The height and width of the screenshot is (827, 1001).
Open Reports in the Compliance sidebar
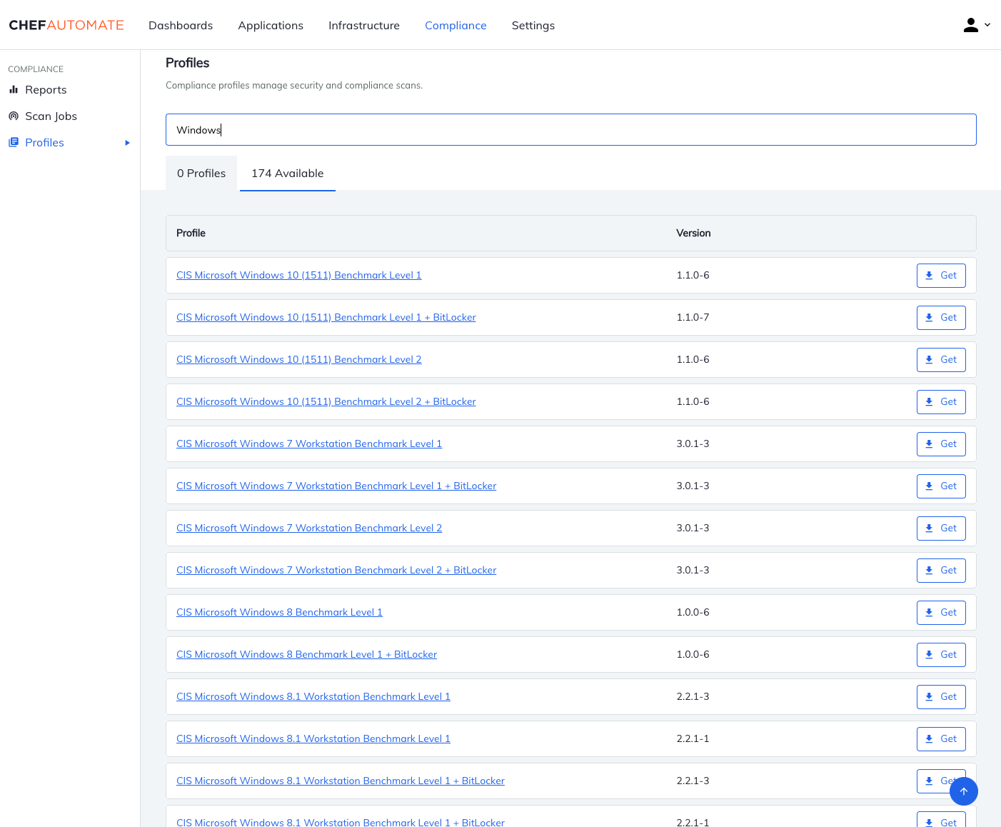click(x=46, y=90)
